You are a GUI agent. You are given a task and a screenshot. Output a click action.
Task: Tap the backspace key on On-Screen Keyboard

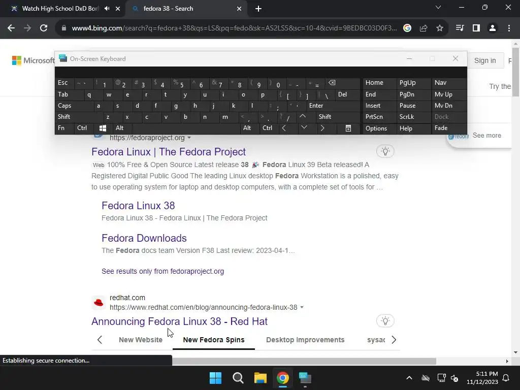click(x=343, y=83)
